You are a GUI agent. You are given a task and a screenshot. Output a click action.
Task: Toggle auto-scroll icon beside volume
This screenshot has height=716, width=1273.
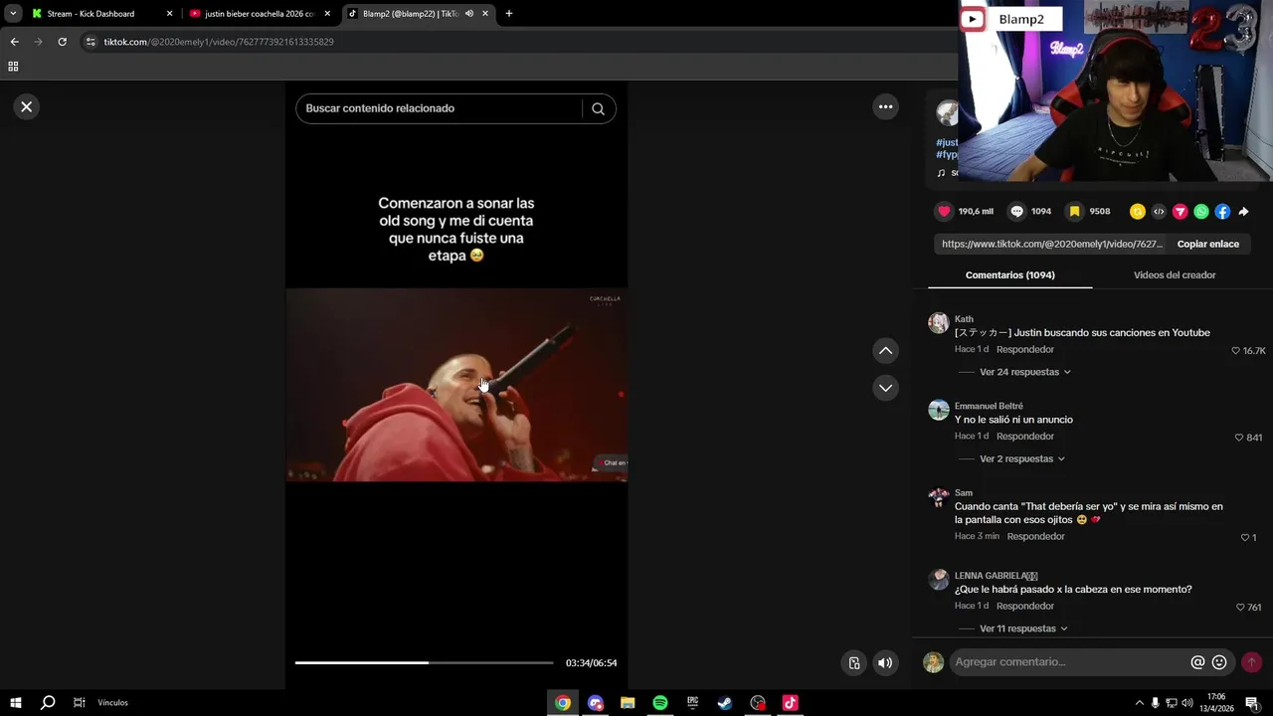pos(854,663)
